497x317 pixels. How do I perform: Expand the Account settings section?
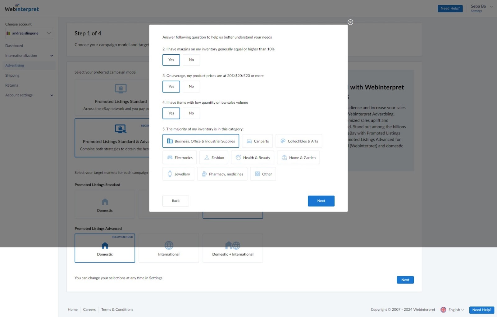point(29,95)
